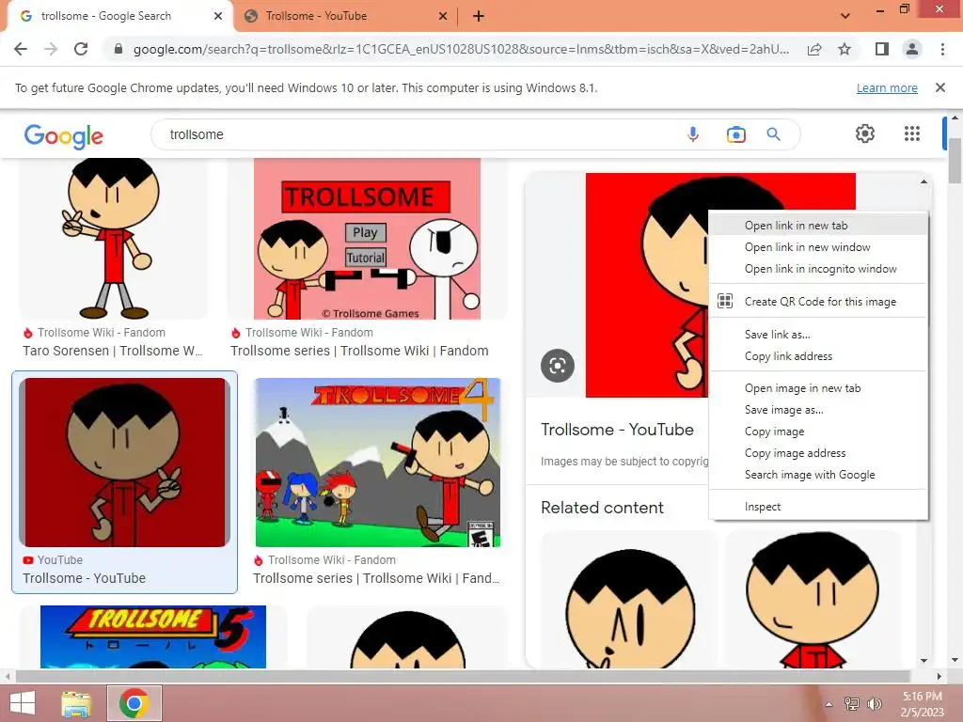Select Copy link address

818,356
